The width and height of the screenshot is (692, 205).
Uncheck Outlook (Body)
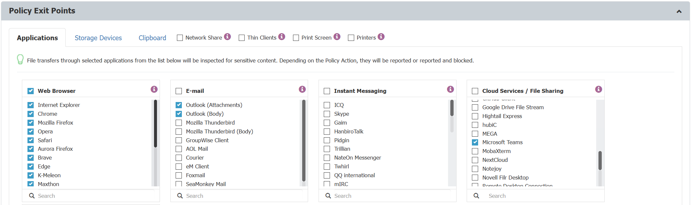click(179, 114)
